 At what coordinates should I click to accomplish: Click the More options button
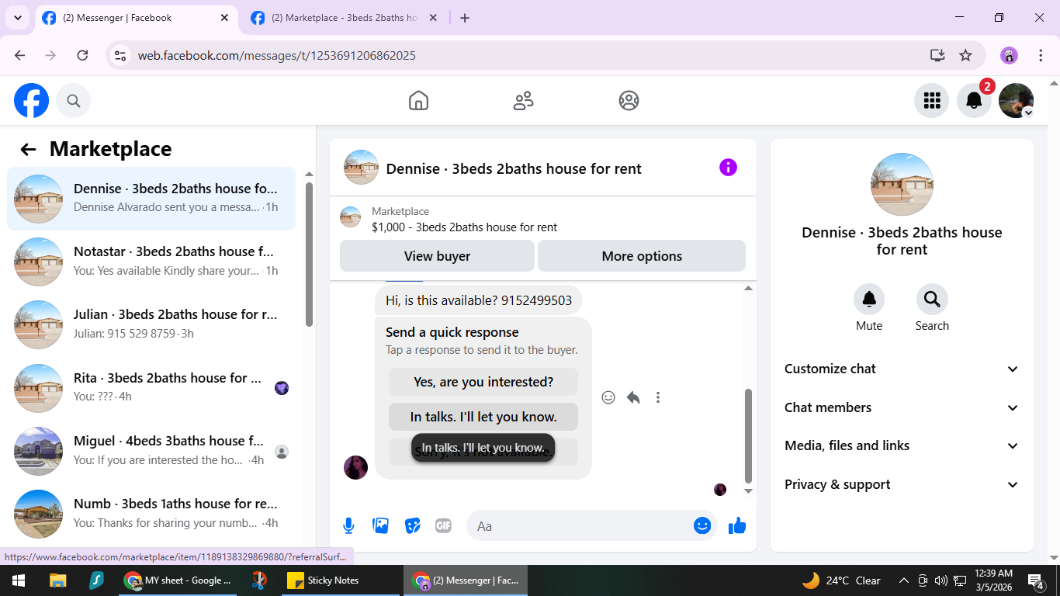(x=642, y=256)
